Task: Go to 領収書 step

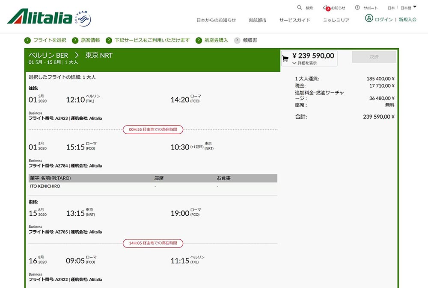Action: pyautogui.click(x=250, y=40)
